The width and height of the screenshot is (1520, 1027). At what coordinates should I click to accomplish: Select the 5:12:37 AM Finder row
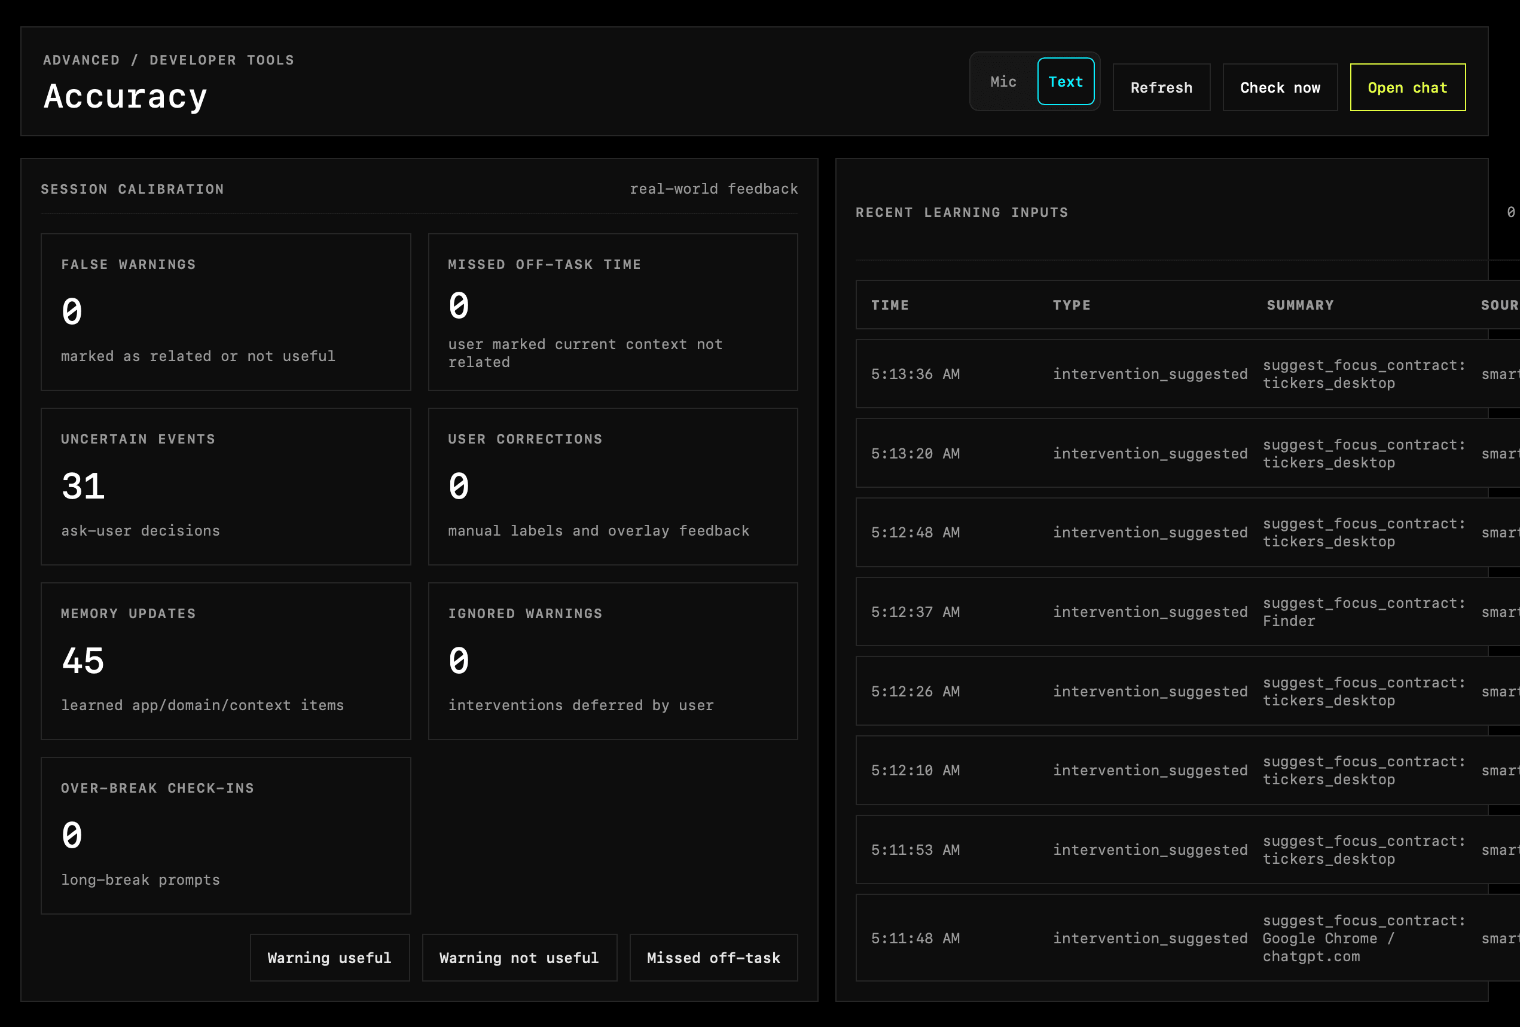[x=1188, y=612]
